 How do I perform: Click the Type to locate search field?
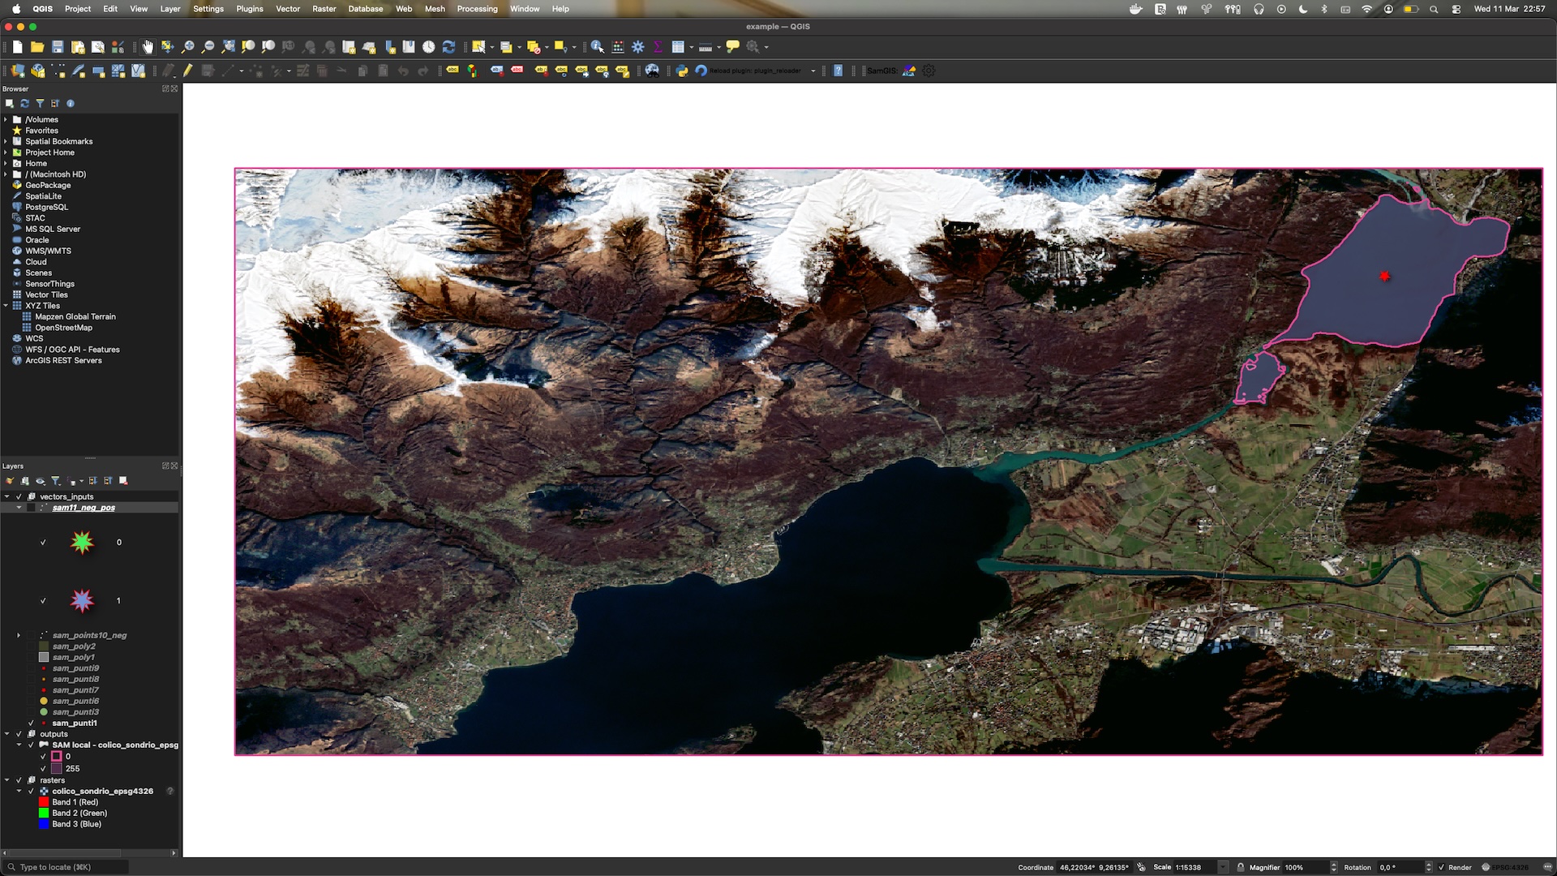65,867
